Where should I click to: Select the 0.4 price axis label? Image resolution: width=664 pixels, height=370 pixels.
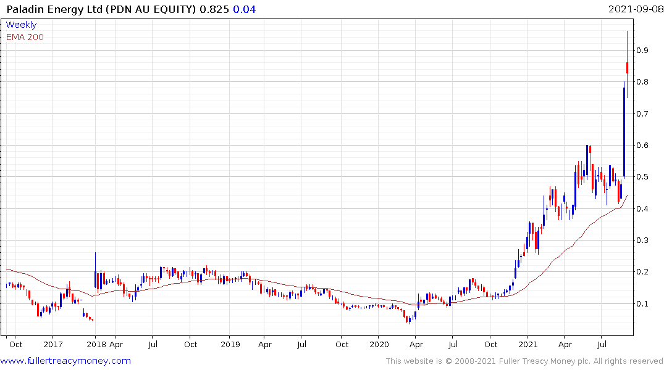click(642, 208)
